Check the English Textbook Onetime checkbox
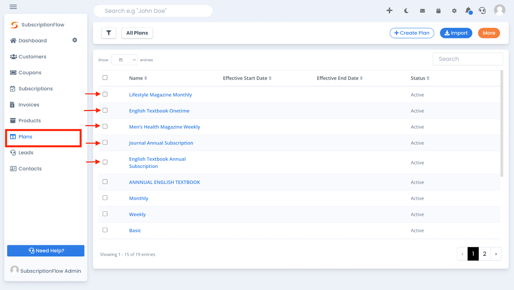Image resolution: width=514 pixels, height=290 pixels. pos(105,110)
